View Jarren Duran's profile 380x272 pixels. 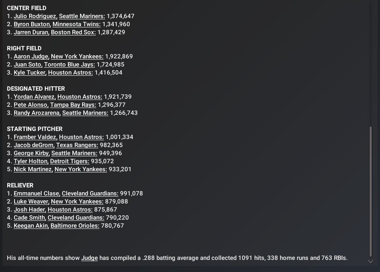(x=31, y=32)
